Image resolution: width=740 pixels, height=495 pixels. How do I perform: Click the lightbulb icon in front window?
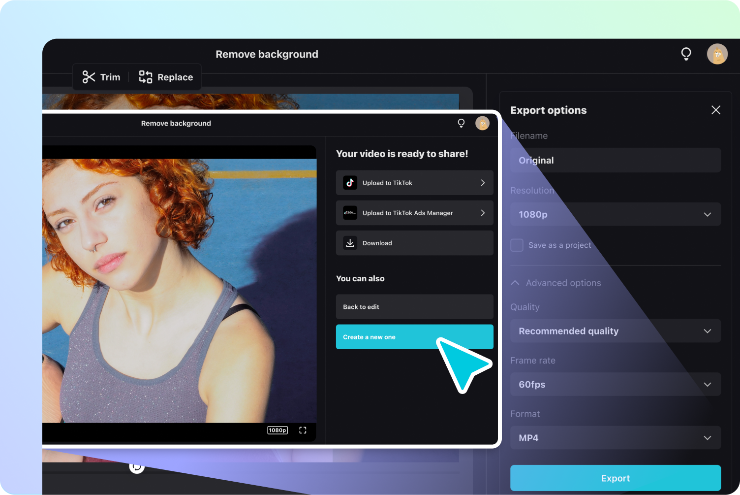pos(461,123)
